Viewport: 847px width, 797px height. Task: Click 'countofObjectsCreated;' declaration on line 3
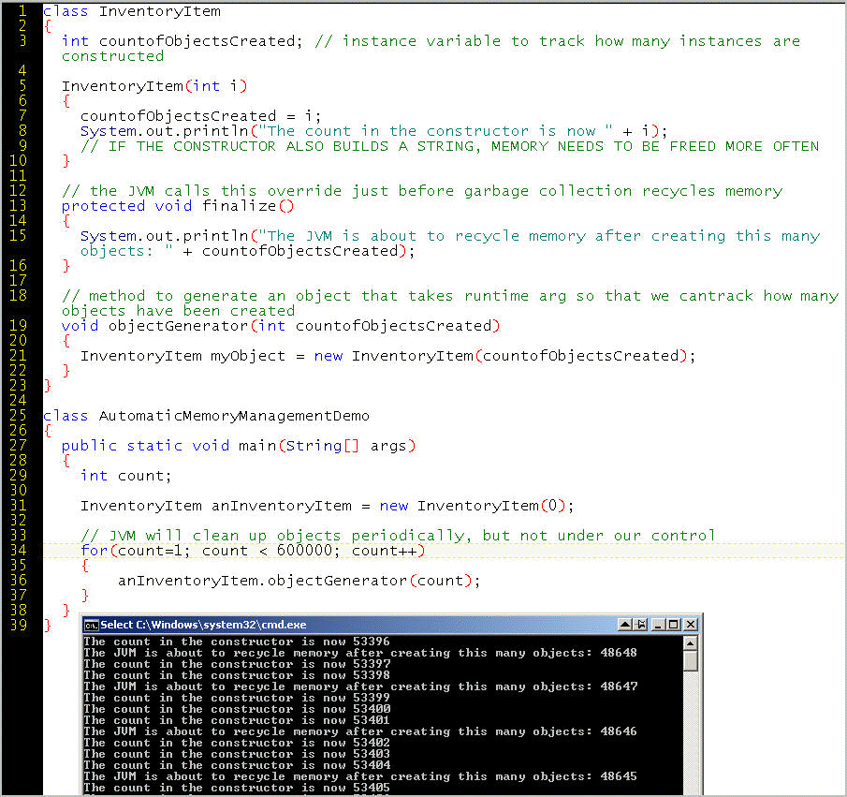[201, 41]
